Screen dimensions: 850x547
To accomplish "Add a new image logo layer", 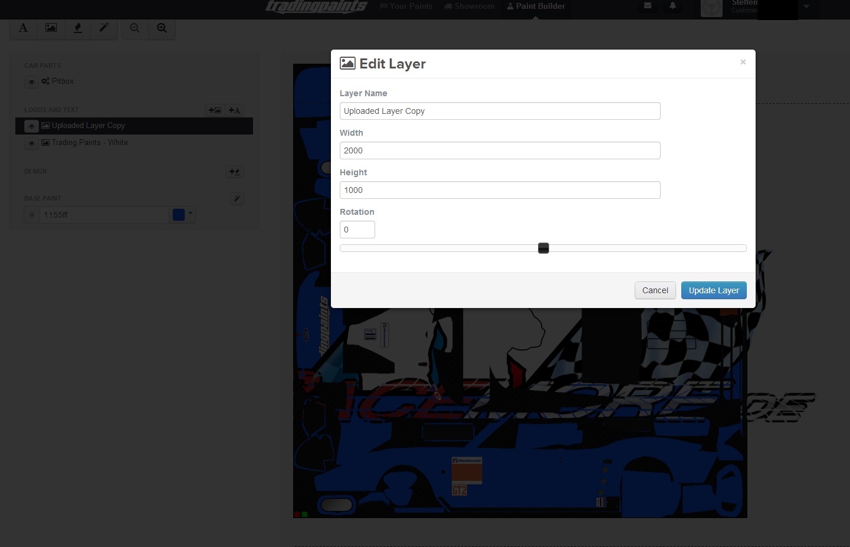I will [215, 110].
